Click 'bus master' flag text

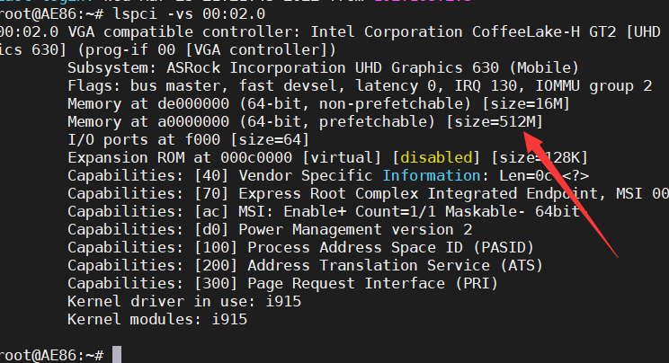click(175, 86)
